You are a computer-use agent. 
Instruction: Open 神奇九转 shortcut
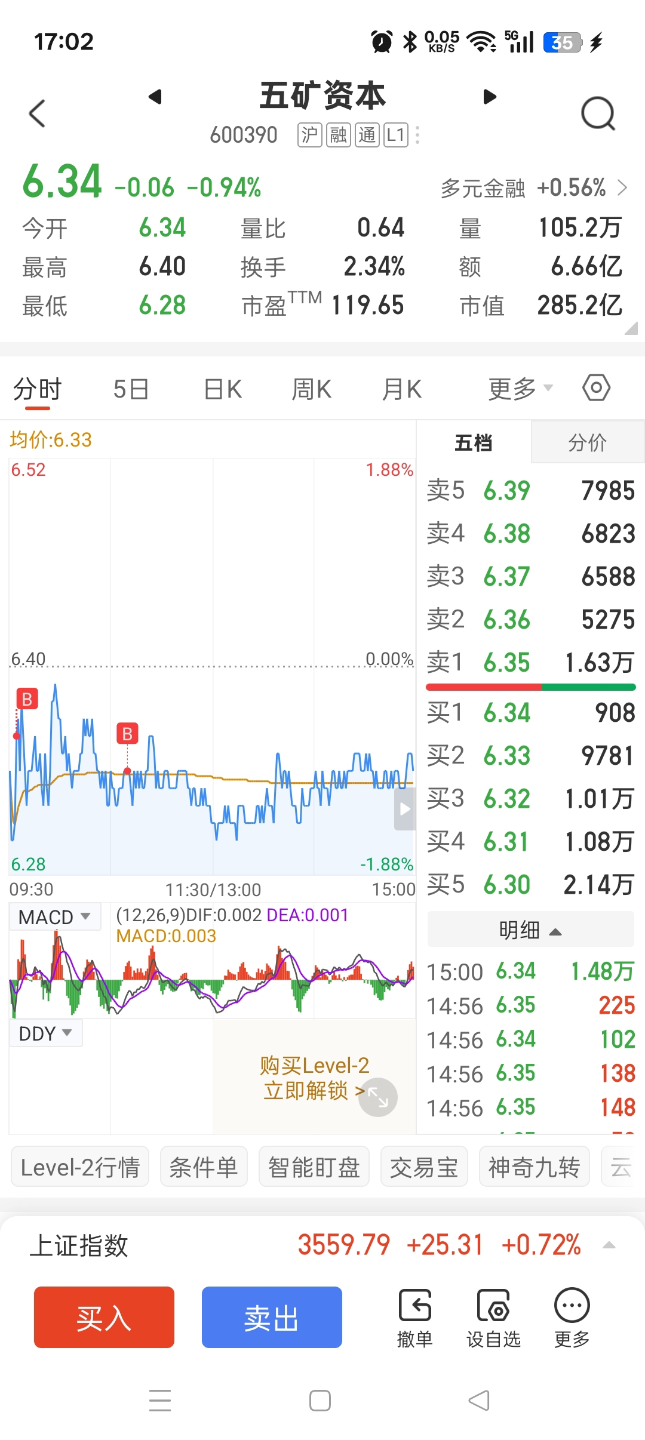click(534, 1167)
